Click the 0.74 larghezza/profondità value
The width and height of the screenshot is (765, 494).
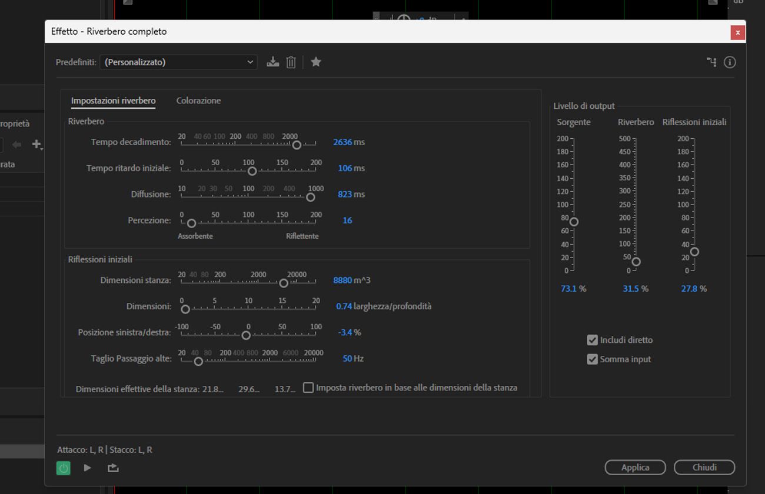tap(344, 306)
